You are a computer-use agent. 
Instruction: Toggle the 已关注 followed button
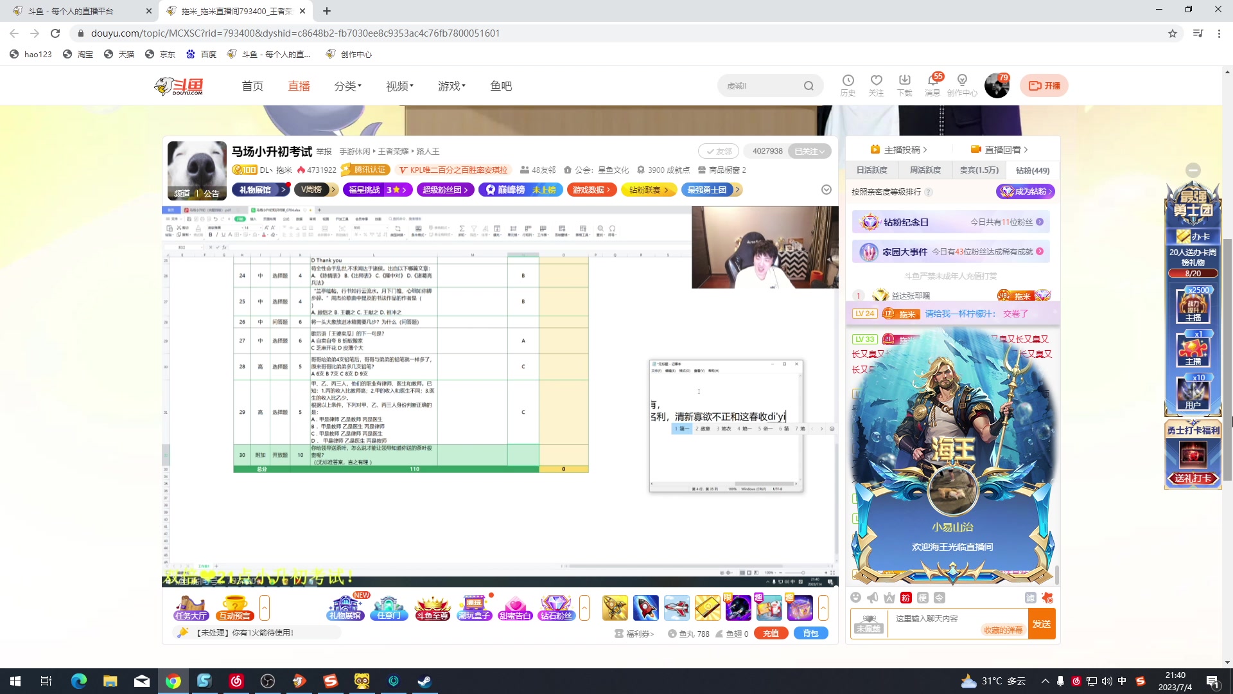809,151
